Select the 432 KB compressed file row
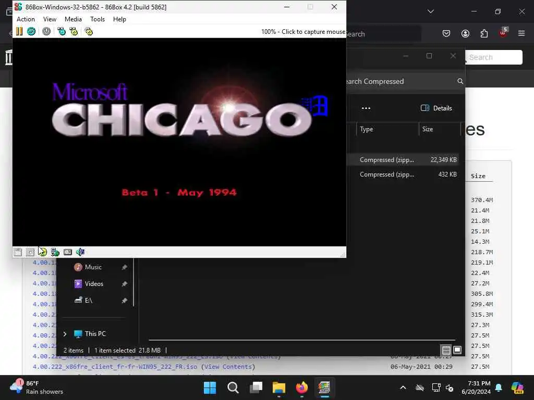This screenshot has width=534, height=400. tap(403, 174)
